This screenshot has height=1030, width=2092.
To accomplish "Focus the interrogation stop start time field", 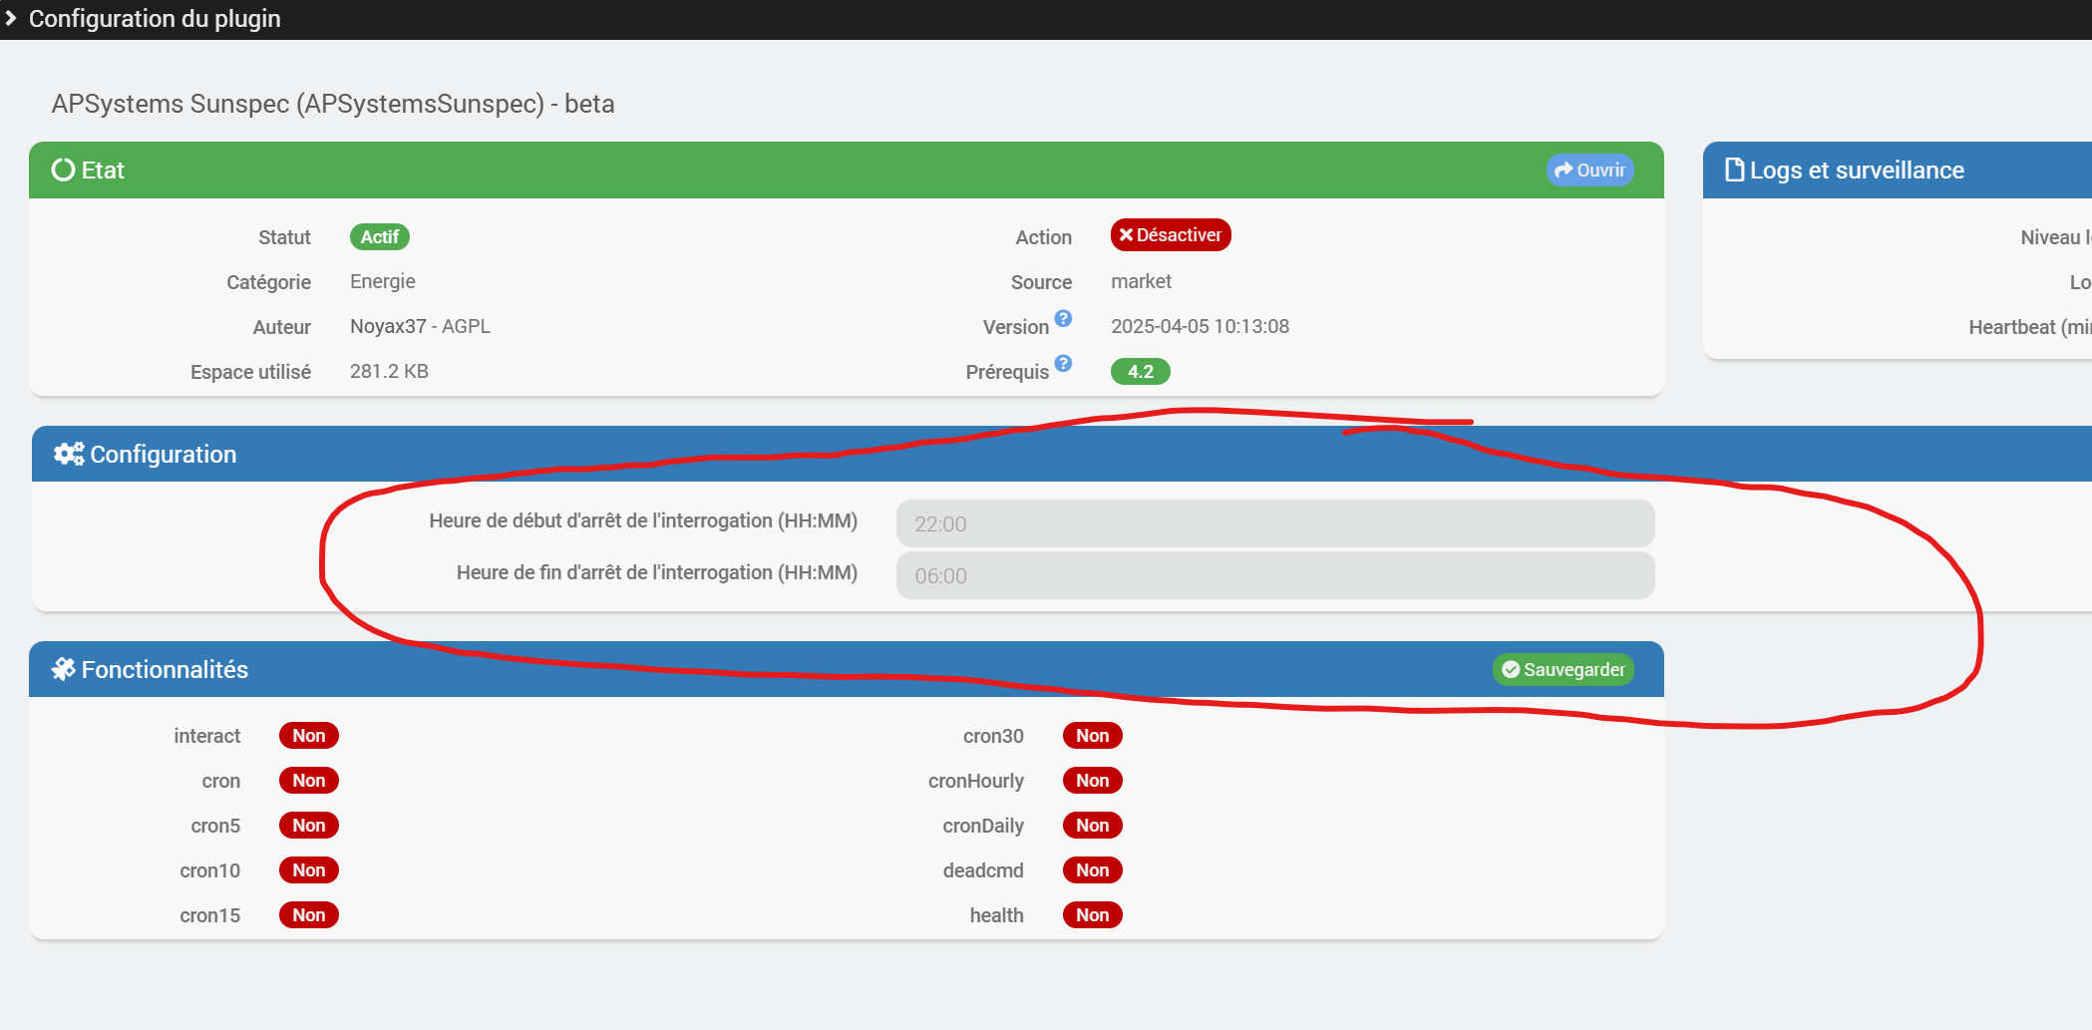I will [1275, 523].
